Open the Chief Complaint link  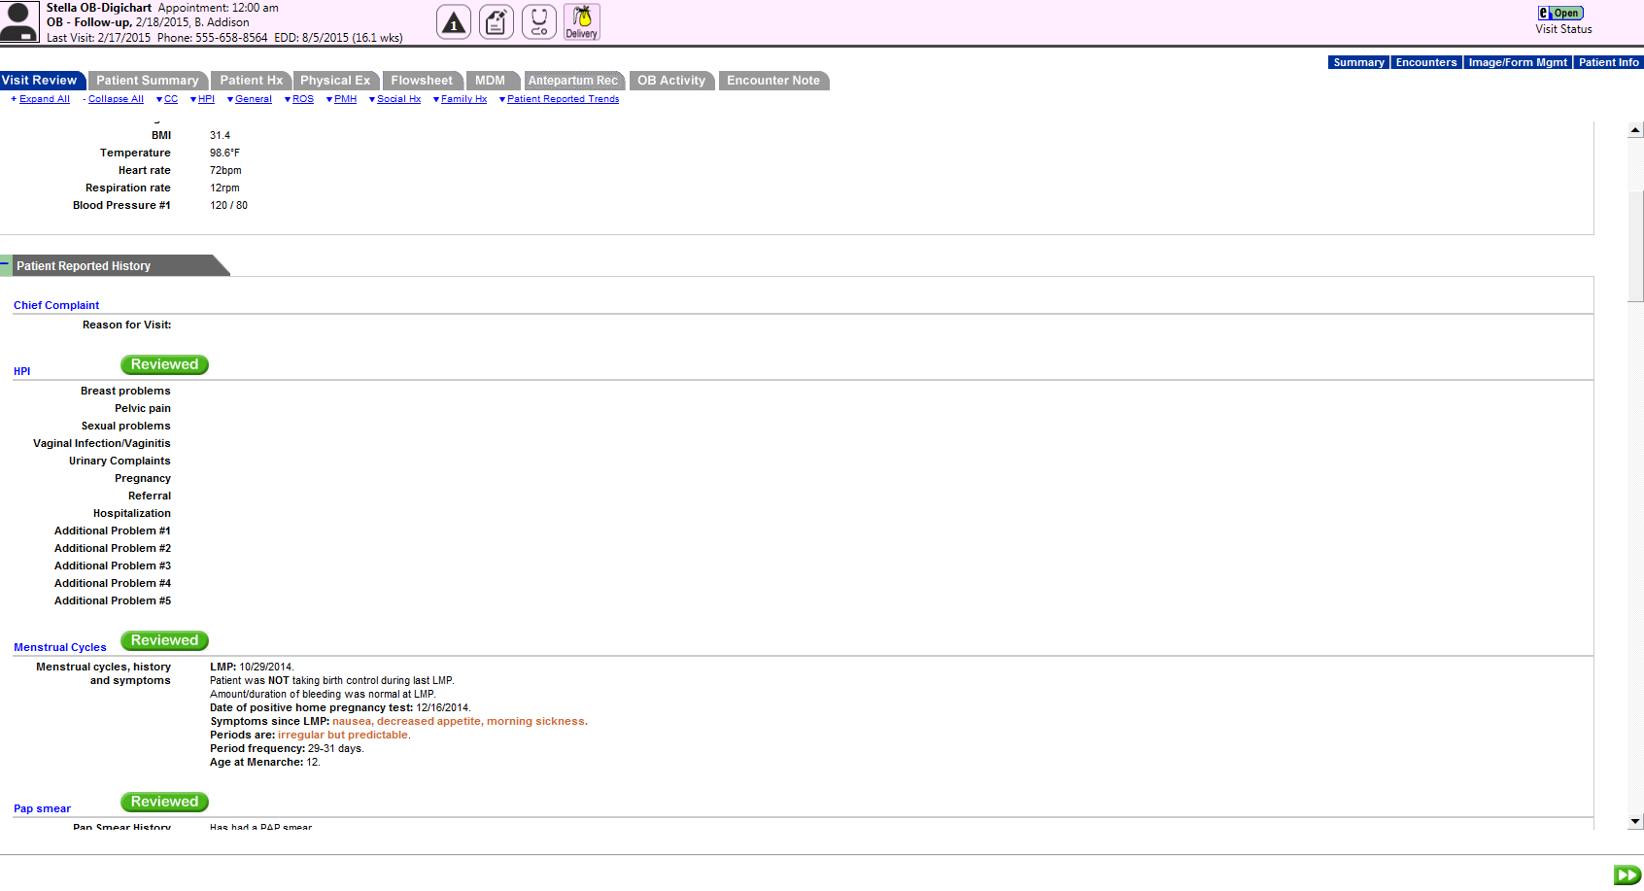(x=56, y=305)
